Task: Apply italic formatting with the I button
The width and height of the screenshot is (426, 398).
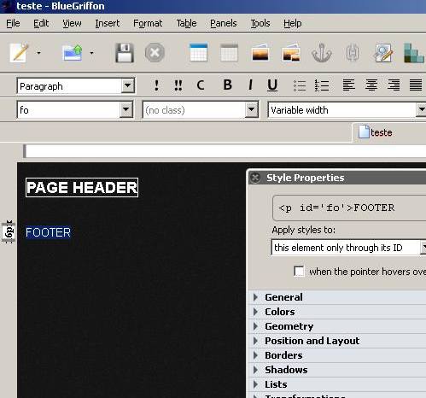Action: pyautogui.click(x=250, y=85)
